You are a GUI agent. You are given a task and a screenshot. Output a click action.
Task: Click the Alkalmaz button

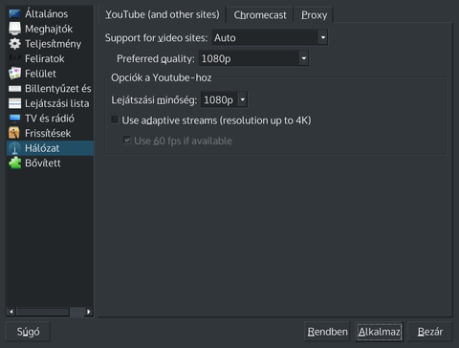coord(379,332)
